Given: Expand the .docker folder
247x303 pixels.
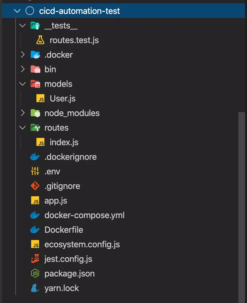Looking at the screenshot, I should coord(22,54).
